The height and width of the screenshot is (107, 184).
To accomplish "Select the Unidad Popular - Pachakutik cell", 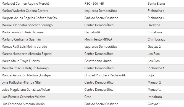I will [105, 75].
